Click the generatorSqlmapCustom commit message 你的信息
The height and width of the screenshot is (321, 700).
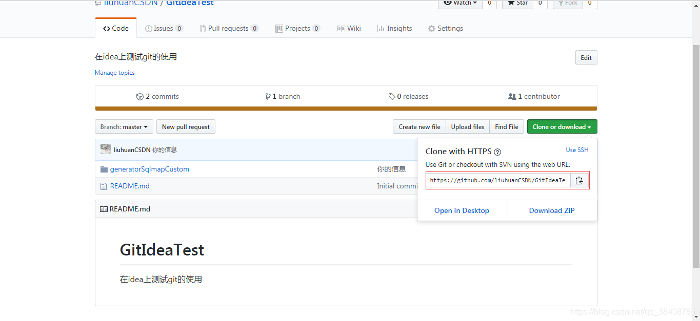tap(391, 169)
